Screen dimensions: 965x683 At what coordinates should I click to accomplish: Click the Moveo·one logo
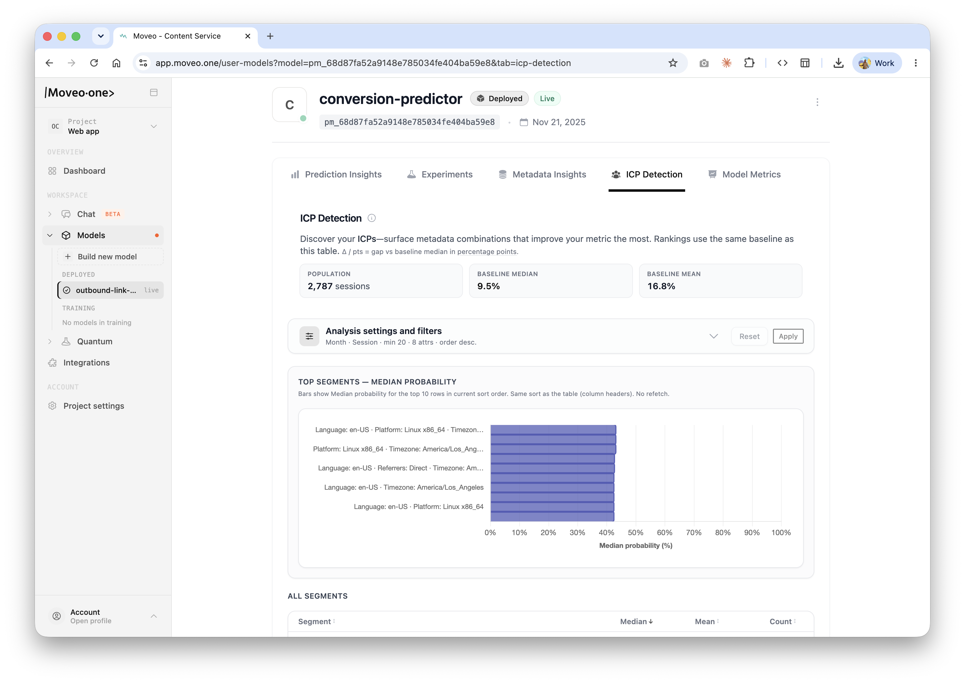point(79,92)
